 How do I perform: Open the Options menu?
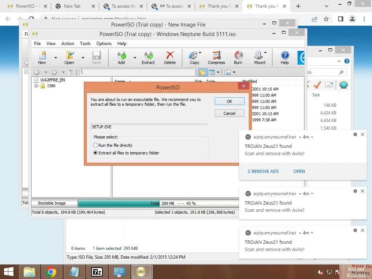click(x=104, y=44)
